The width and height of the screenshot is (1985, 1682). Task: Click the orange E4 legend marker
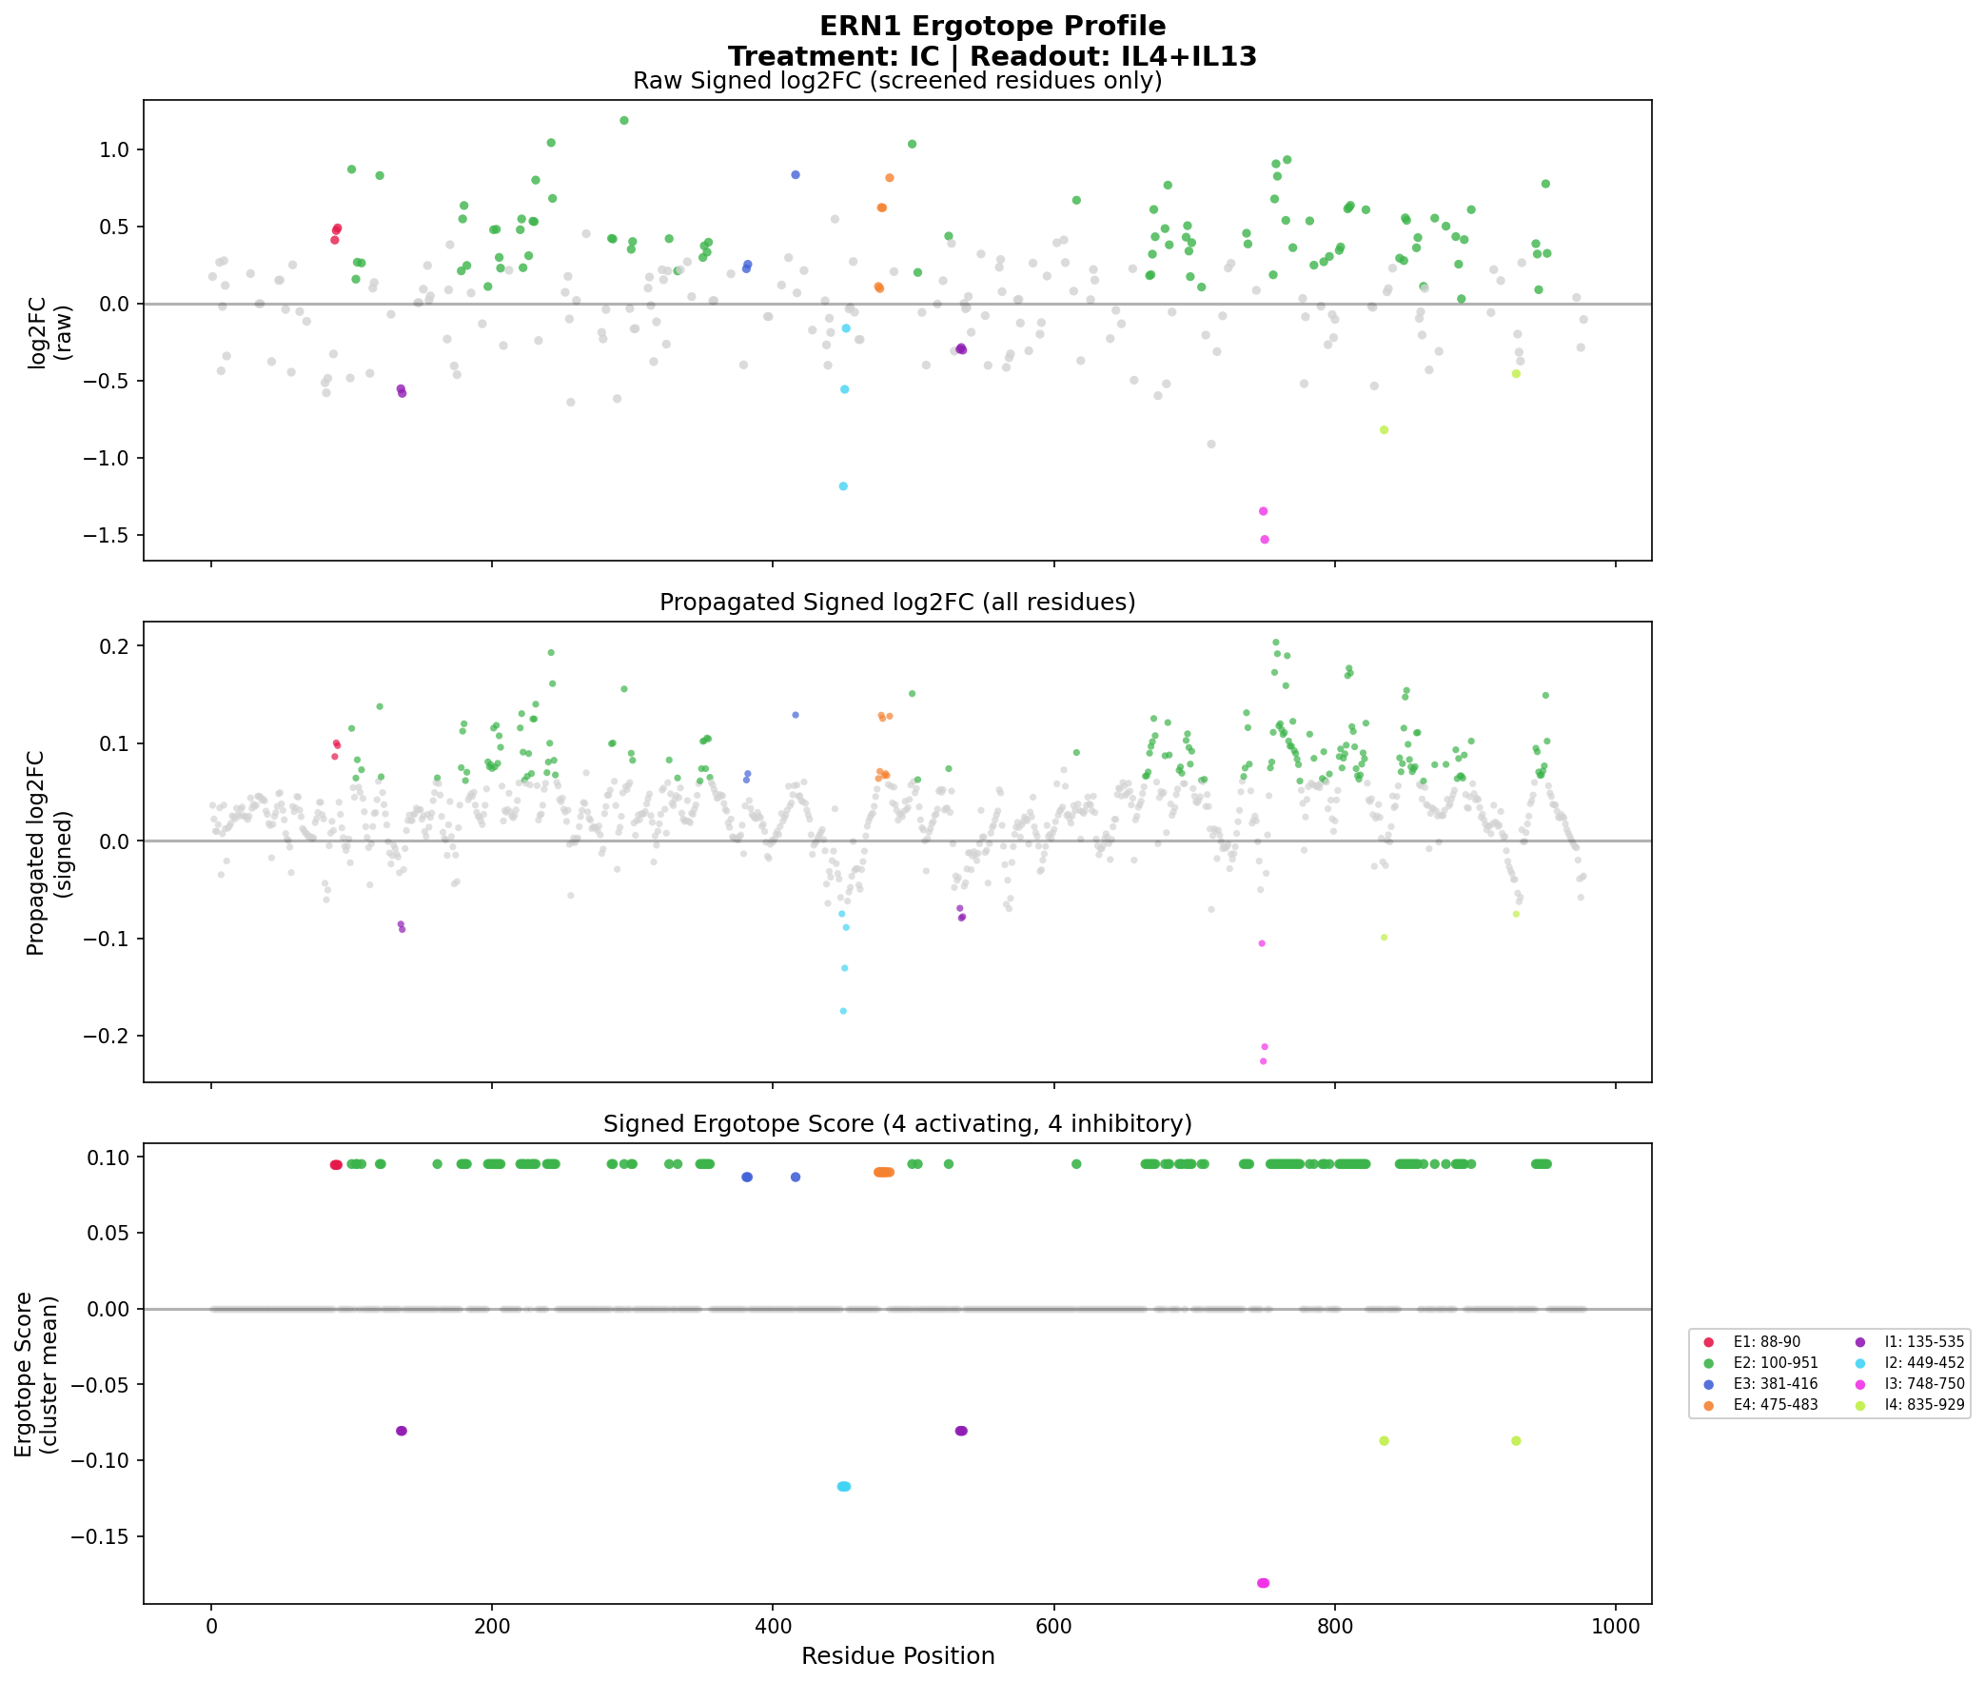(x=1709, y=1406)
